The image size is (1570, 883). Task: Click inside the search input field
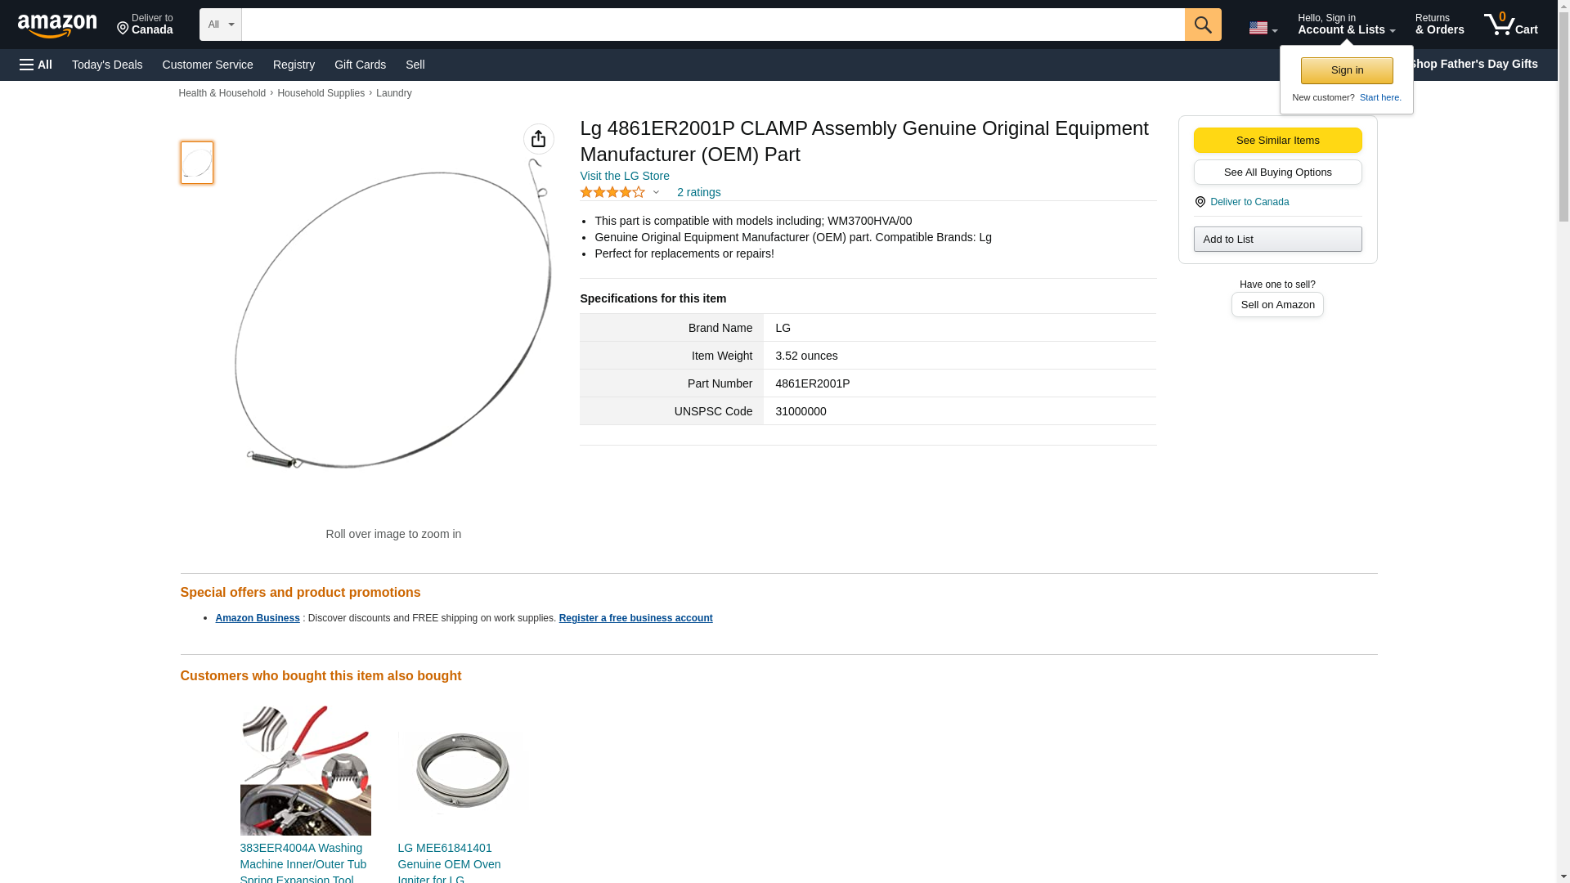click(712, 25)
